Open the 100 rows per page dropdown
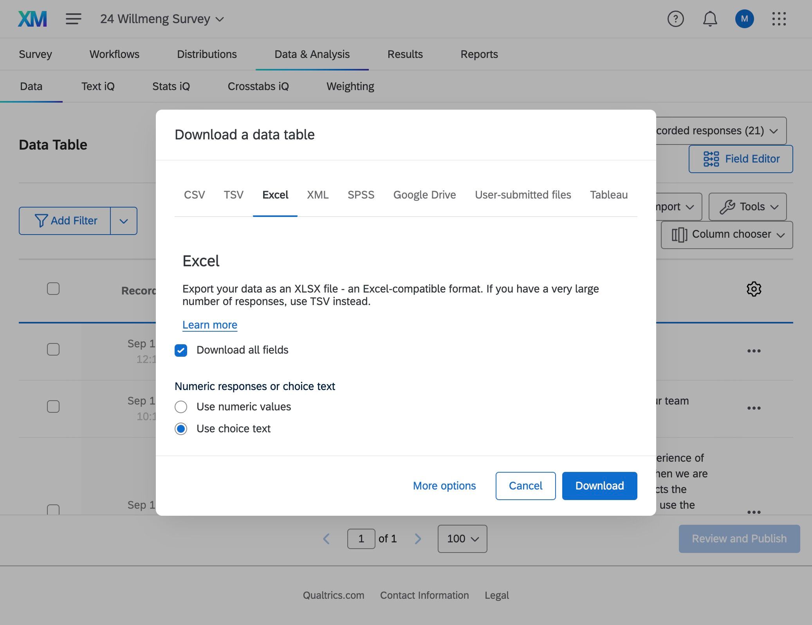812x625 pixels. click(462, 539)
